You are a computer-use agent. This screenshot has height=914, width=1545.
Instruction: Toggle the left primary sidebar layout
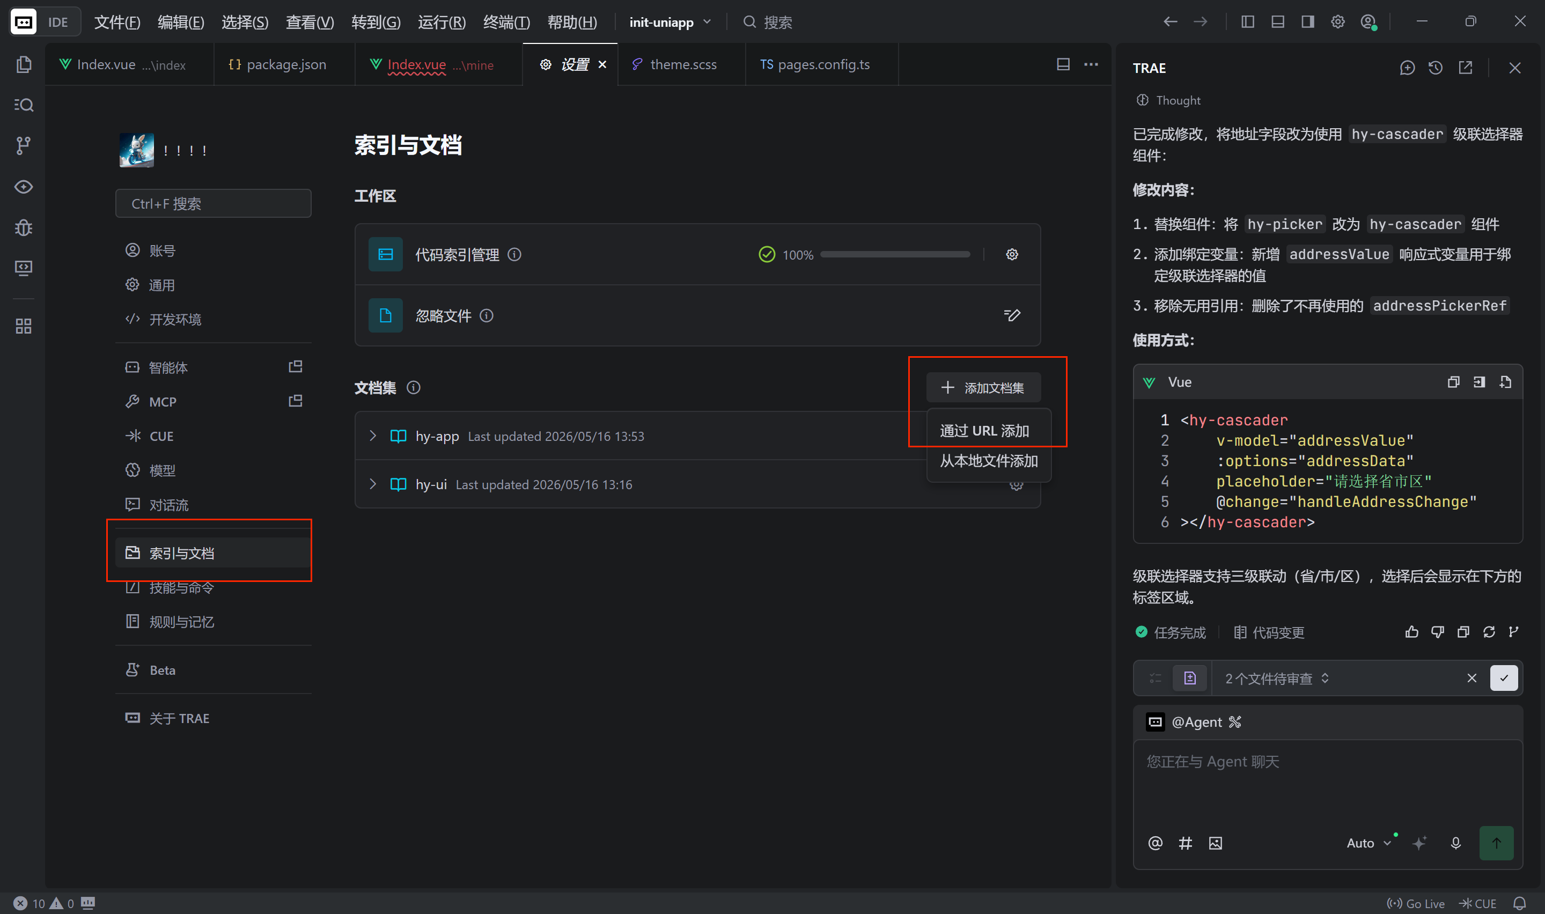pyautogui.click(x=1248, y=21)
